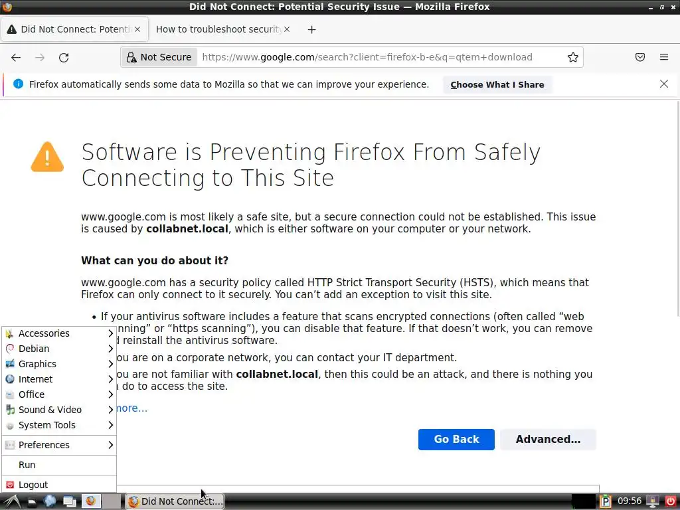Bookmark this page with the star icon
This screenshot has height=510, width=680.
point(573,57)
